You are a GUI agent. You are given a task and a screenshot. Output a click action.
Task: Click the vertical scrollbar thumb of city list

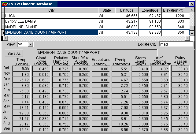coord(192,28)
